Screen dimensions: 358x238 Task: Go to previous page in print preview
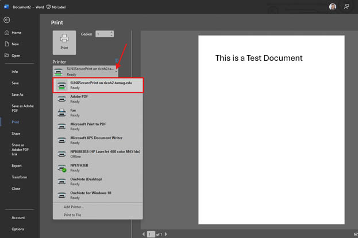[x=144, y=234]
